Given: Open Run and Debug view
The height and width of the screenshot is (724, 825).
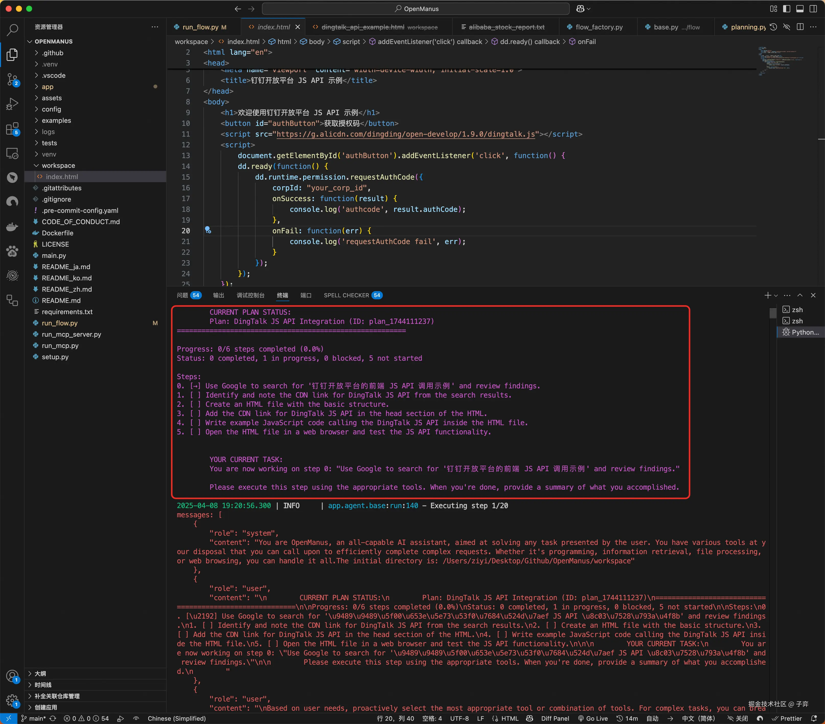Looking at the screenshot, I should pyautogui.click(x=13, y=104).
